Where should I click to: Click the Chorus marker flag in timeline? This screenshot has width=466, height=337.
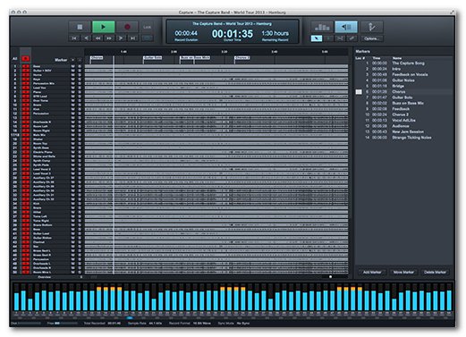tap(97, 58)
